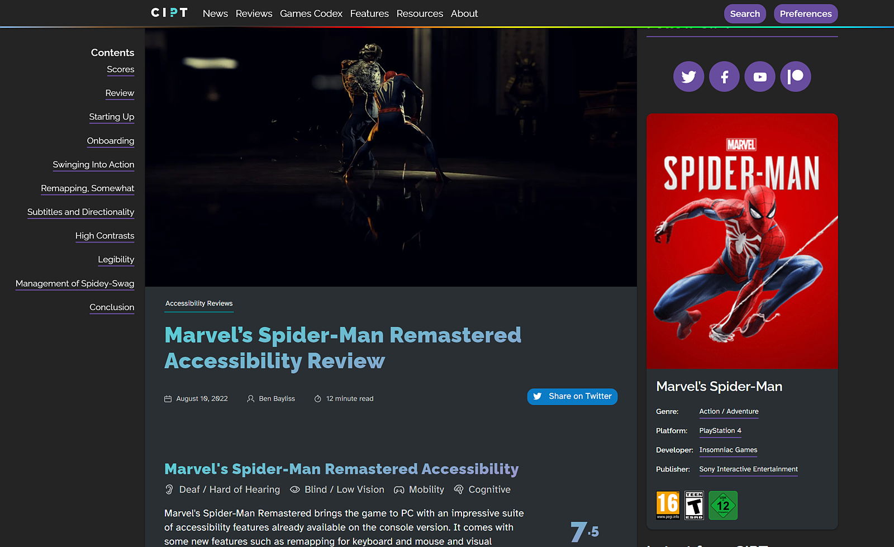The height and width of the screenshot is (547, 894).
Task: Open the CIPT Facebook page icon
Action: (x=724, y=77)
